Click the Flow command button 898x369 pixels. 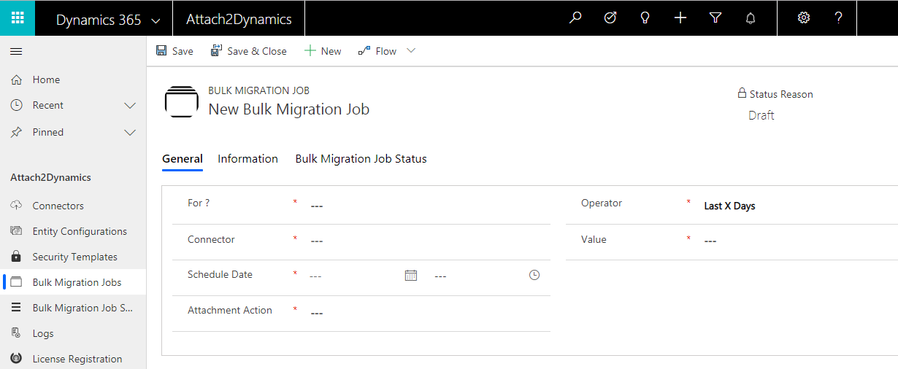[x=377, y=51]
